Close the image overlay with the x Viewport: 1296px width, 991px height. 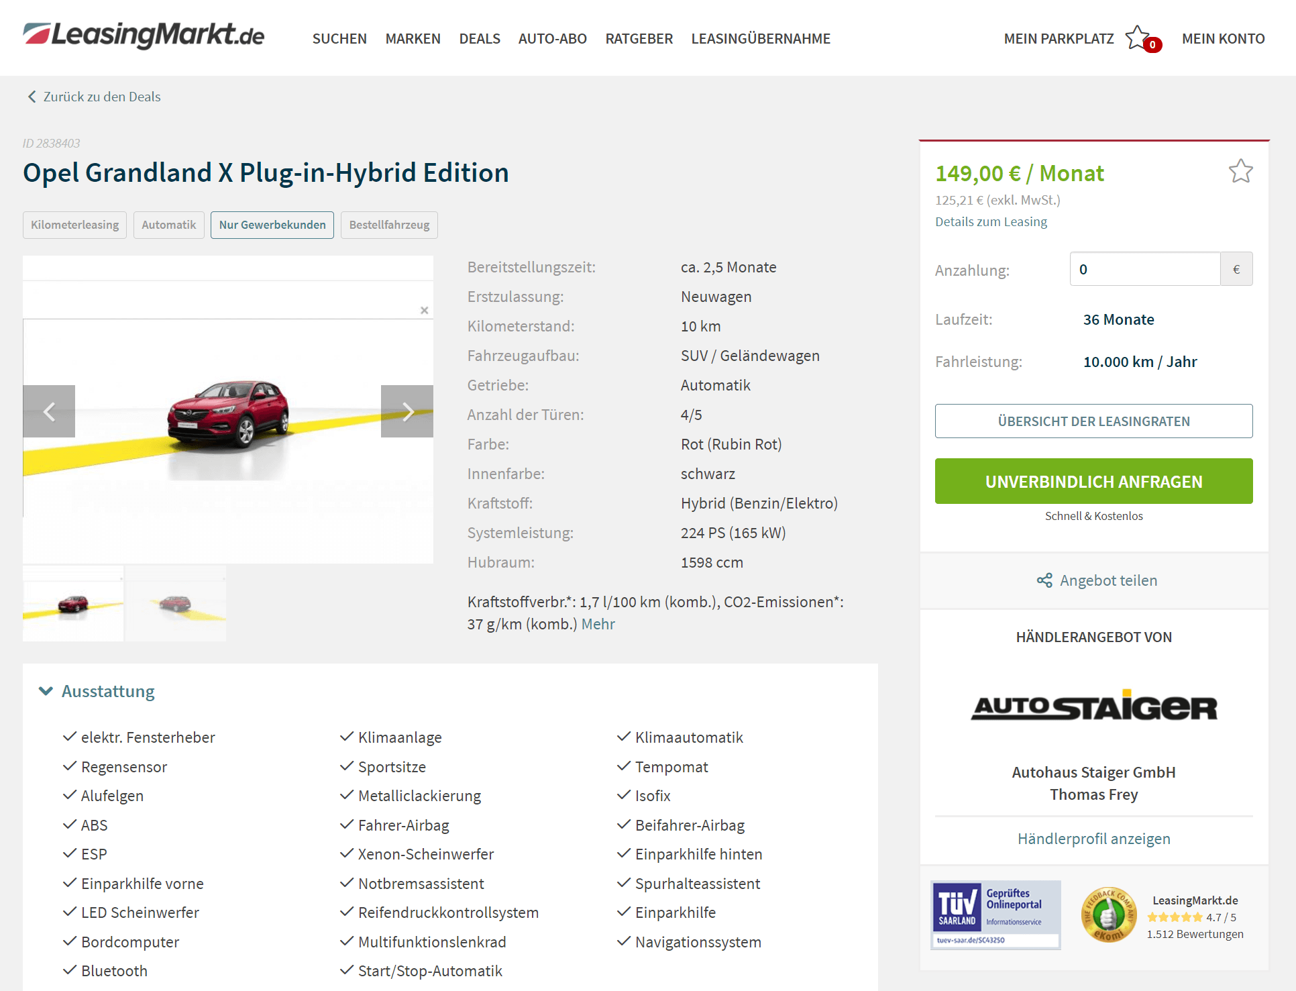(x=424, y=310)
